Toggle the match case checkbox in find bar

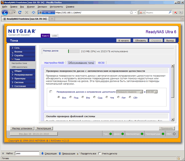click(100, 154)
